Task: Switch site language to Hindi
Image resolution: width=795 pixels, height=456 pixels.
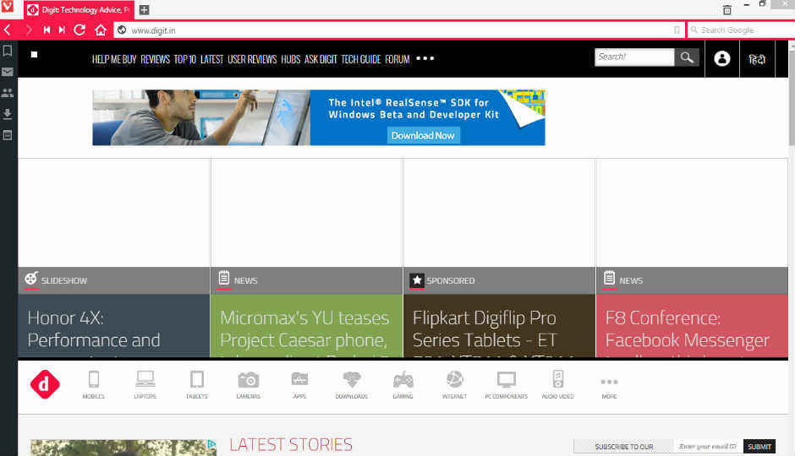Action: point(756,59)
